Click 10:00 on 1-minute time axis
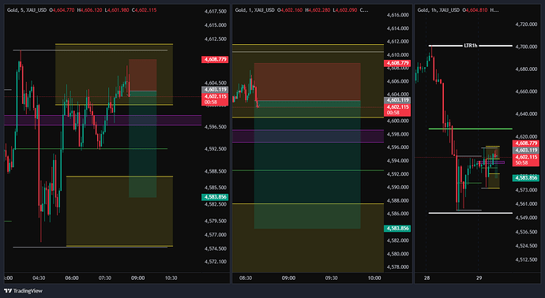The height and width of the screenshot is (298, 545). click(374, 278)
